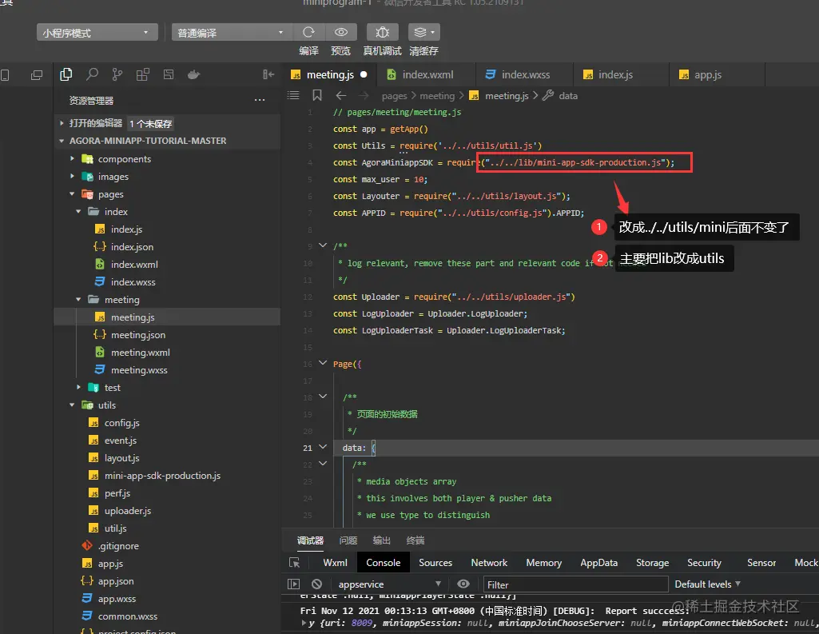The height and width of the screenshot is (634, 819).
Task: Click the simulator phone icon at top-left
Action: click(5, 74)
